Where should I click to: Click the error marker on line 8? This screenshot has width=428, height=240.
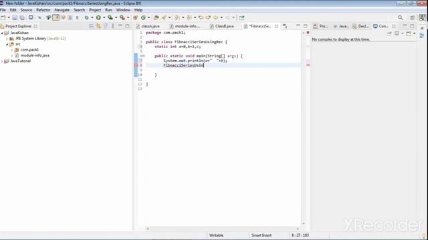pos(136,65)
